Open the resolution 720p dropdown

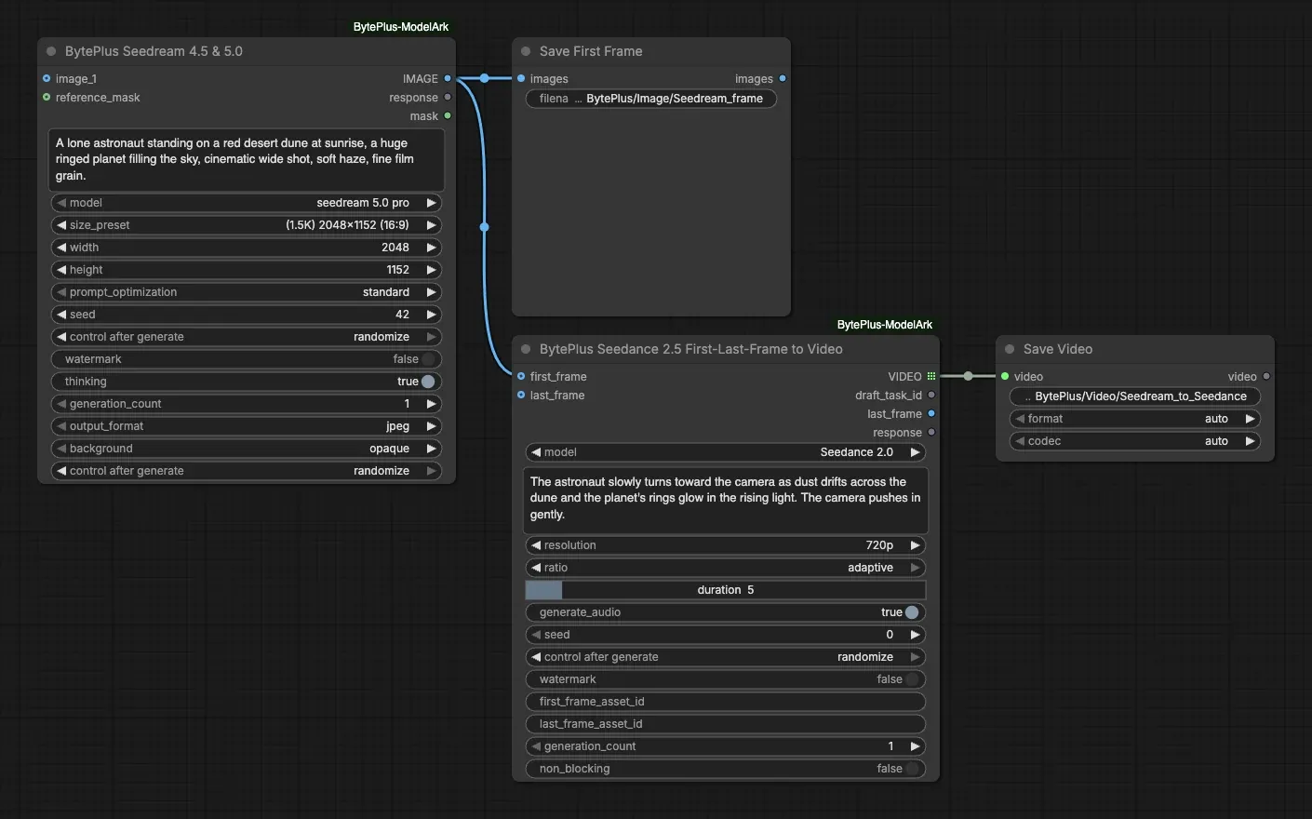[726, 545]
